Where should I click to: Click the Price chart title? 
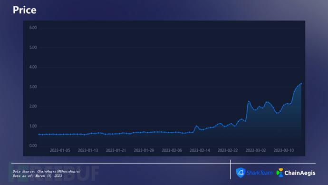[x=24, y=10]
